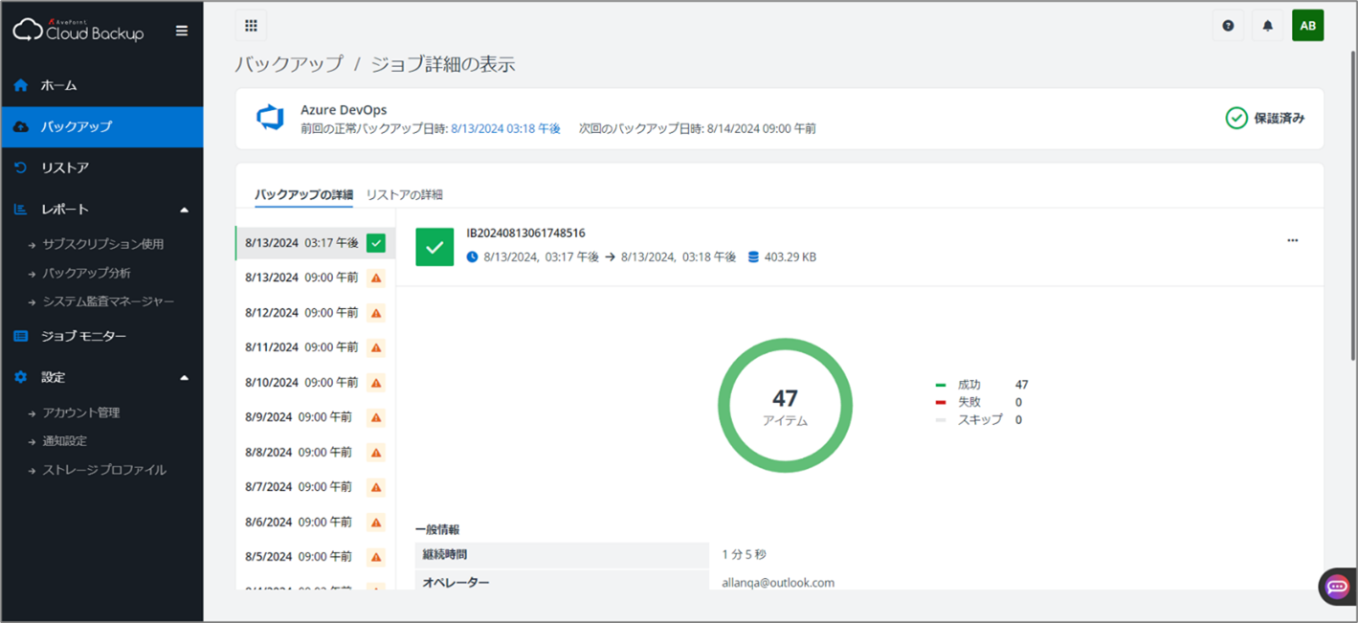Click the Azure DevOps service icon
The height and width of the screenshot is (623, 1358).
coord(270,119)
